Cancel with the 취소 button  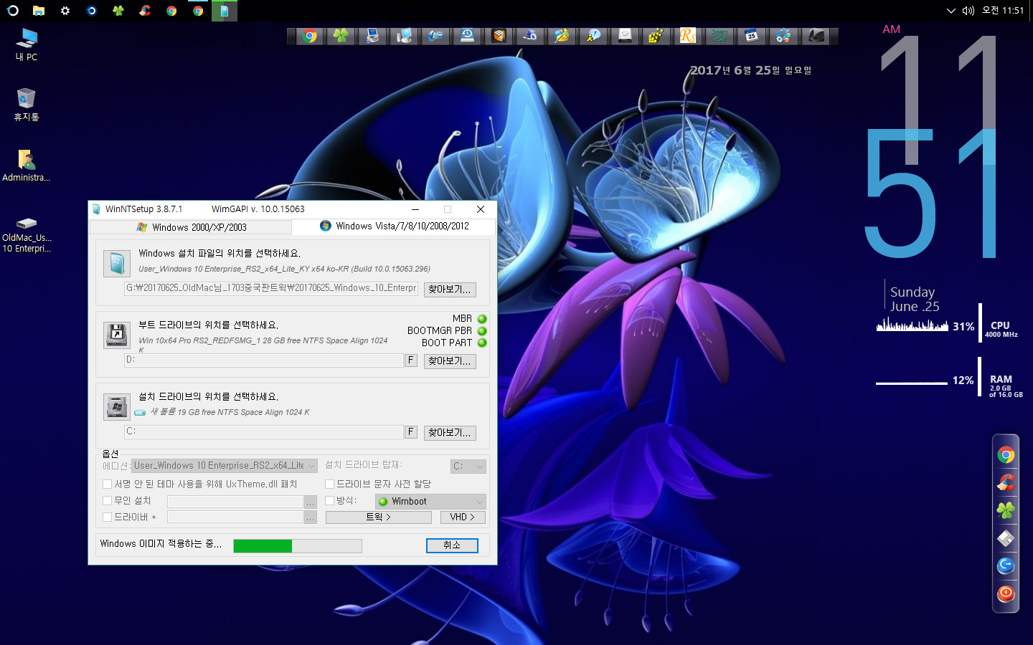pyautogui.click(x=452, y=545)
